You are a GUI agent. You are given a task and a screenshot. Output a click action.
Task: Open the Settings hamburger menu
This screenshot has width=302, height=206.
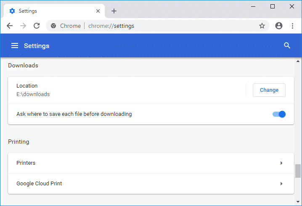(x=15, y=45)
